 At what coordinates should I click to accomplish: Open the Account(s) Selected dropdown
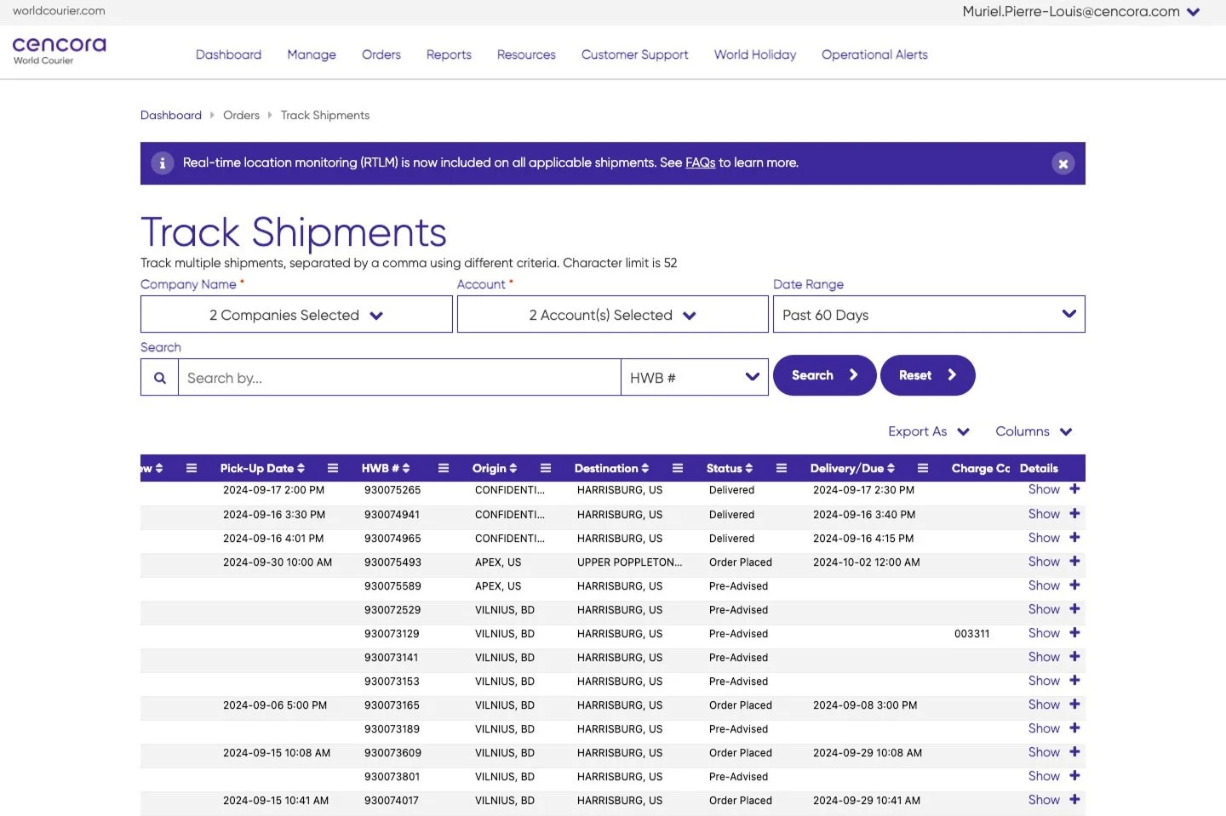[612, 315]
